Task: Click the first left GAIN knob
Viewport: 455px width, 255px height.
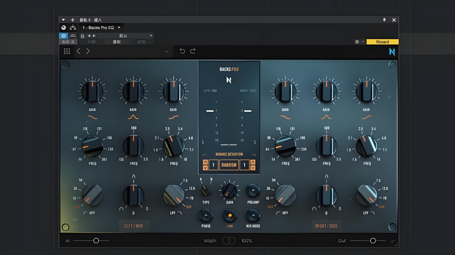Action: [x=92, y=92]
